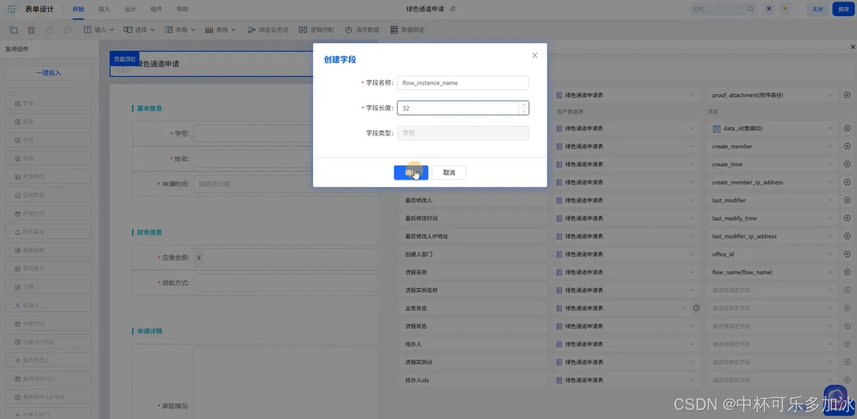Select 最后修改人IP地址 component in reuse list
This screenshot has height=419, width=857.
coord(48,396)
